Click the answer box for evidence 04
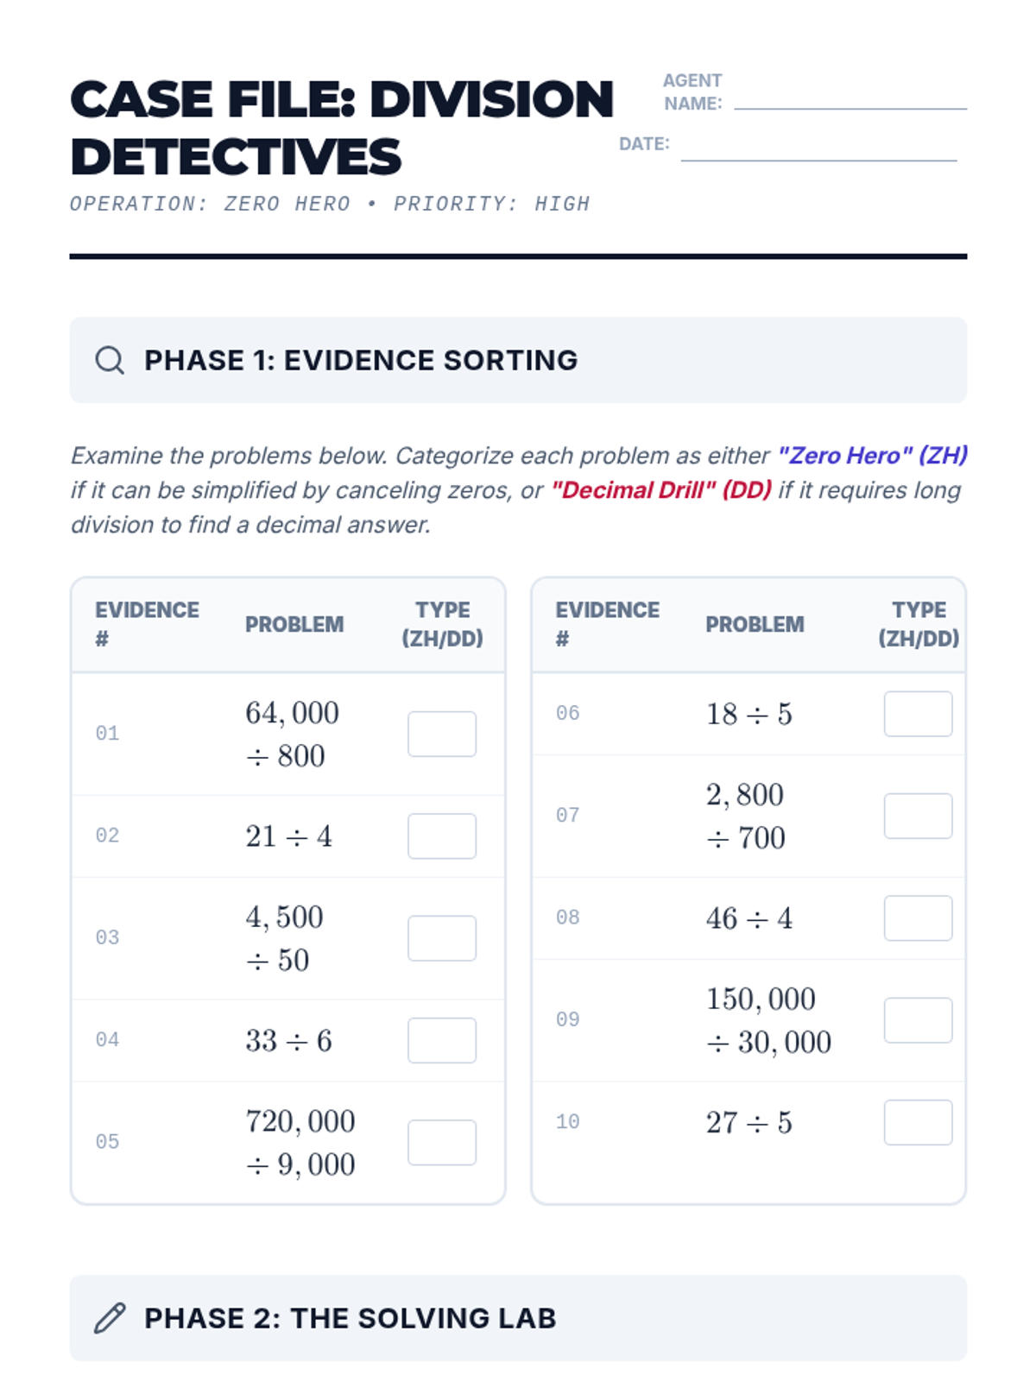This screenshot has height=1381, width=1036. coord(441,1040)
